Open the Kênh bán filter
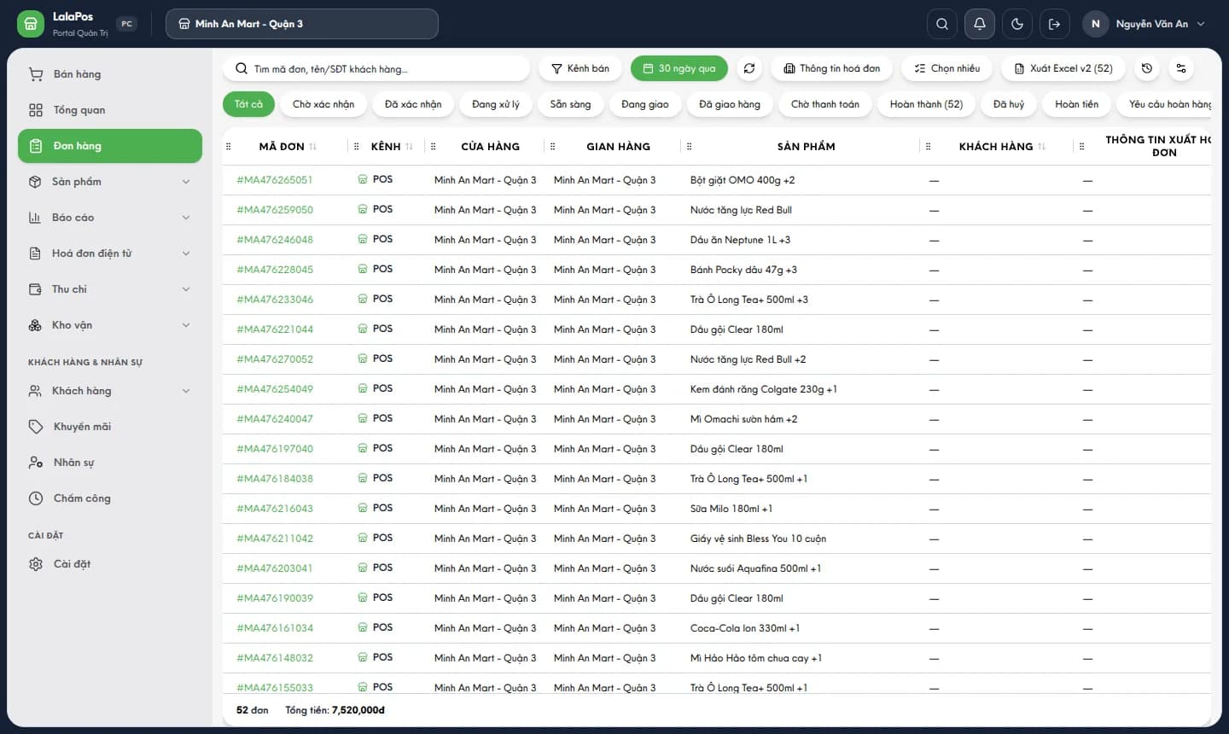The width and height of the screenshot is (1229, 734). (x=580, y=68)
